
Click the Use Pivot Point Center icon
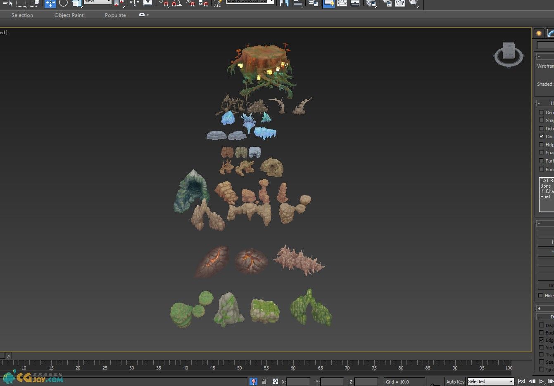pyautogui.click(x=119, y=3)
